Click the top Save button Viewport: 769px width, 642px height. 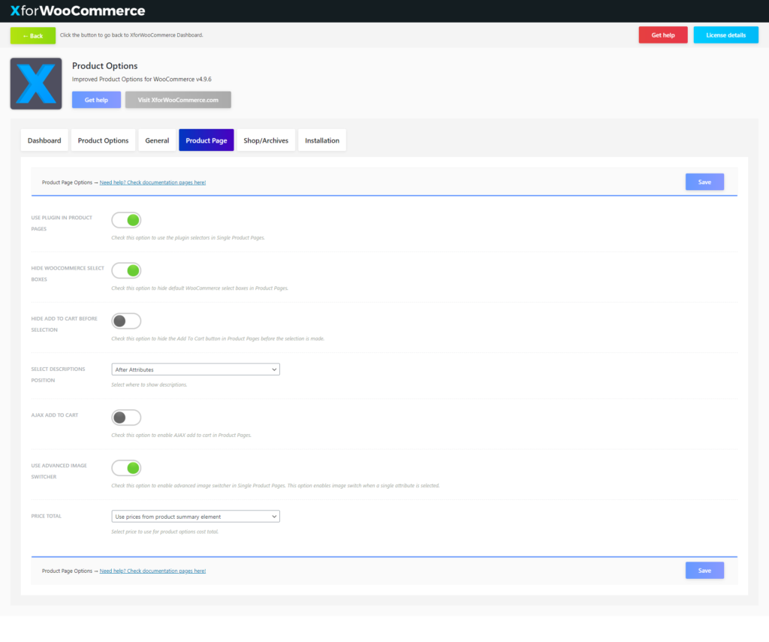point(704,182)
